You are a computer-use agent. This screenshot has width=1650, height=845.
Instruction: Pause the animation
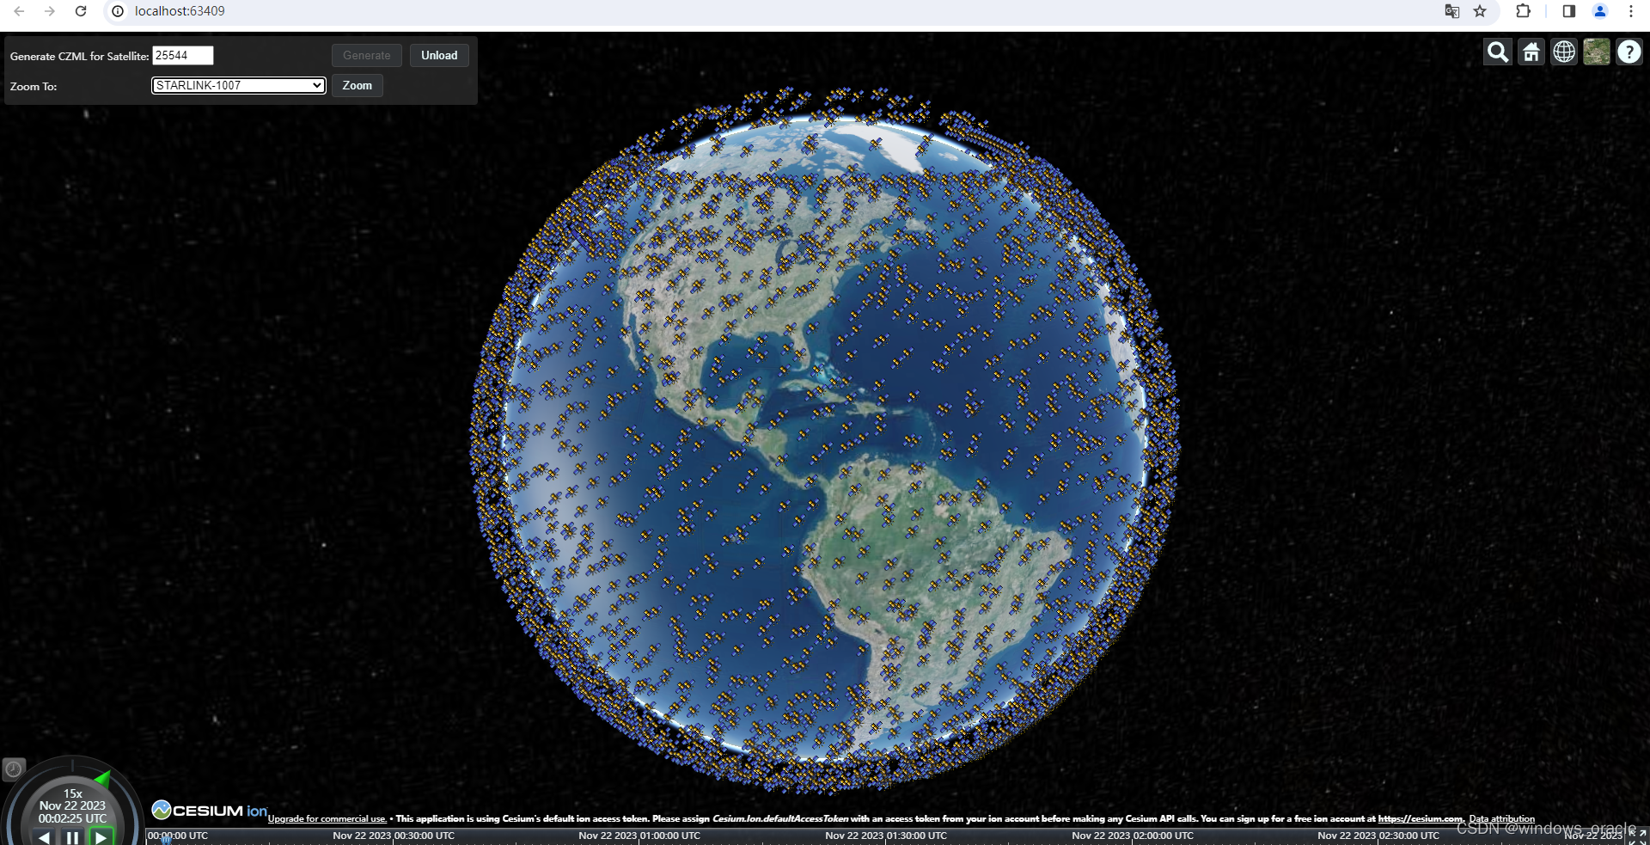click(72, 837)
